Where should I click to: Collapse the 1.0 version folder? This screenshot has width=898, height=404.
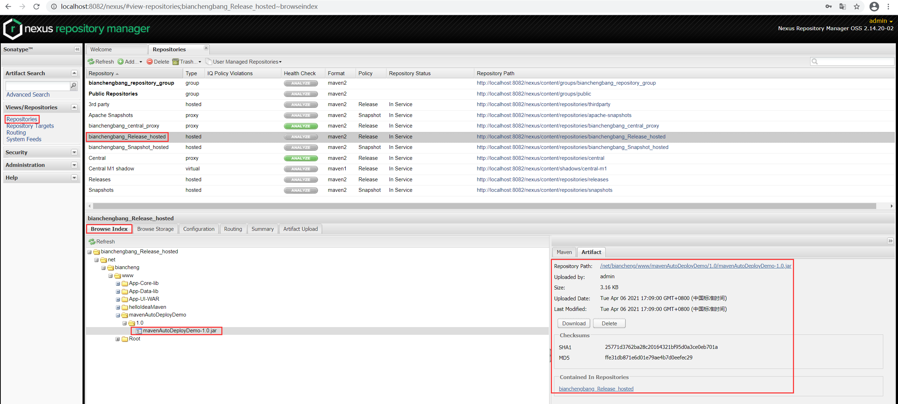click(x=125, y=323)
